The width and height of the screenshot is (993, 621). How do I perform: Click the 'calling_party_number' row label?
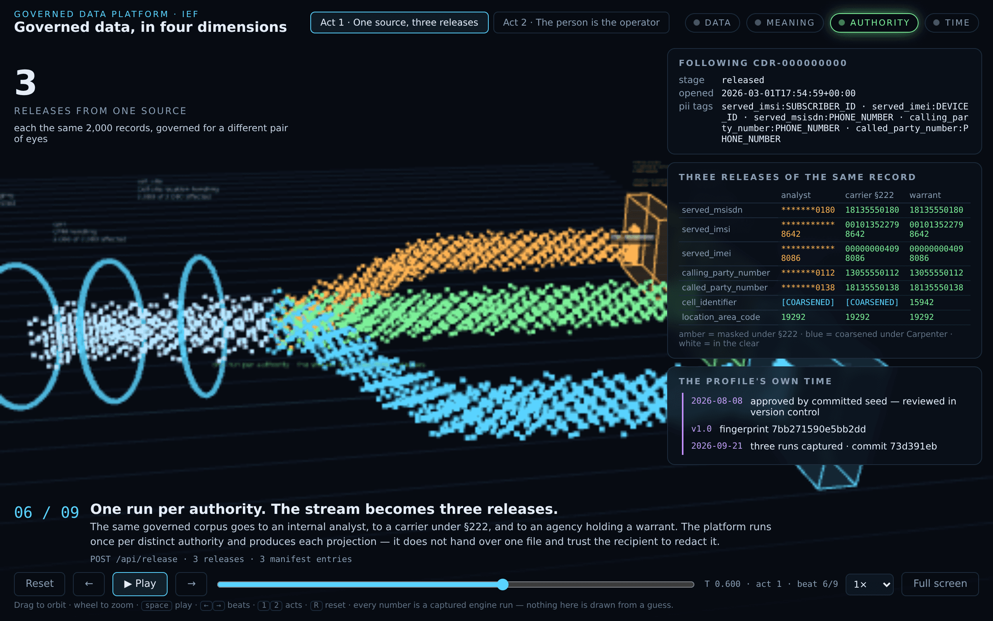point(725,273)
